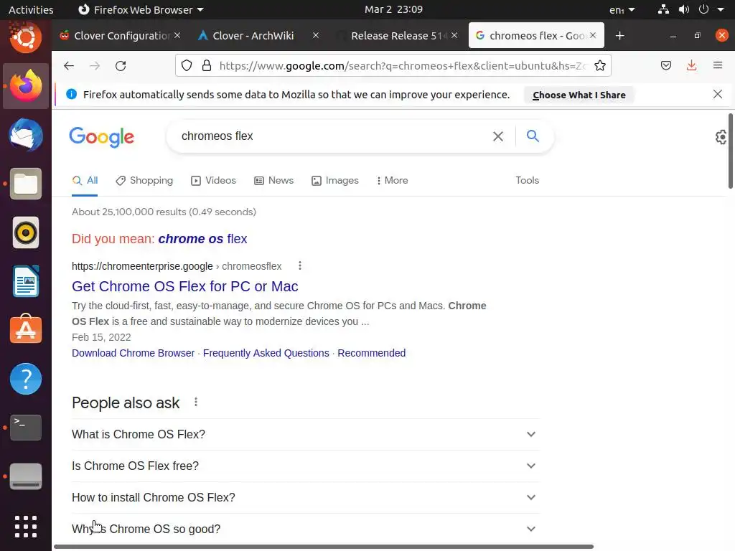The height and width of the screenshot is (551, 735).
Task: Open Google quick settings gear
Action: coord(721,137)
